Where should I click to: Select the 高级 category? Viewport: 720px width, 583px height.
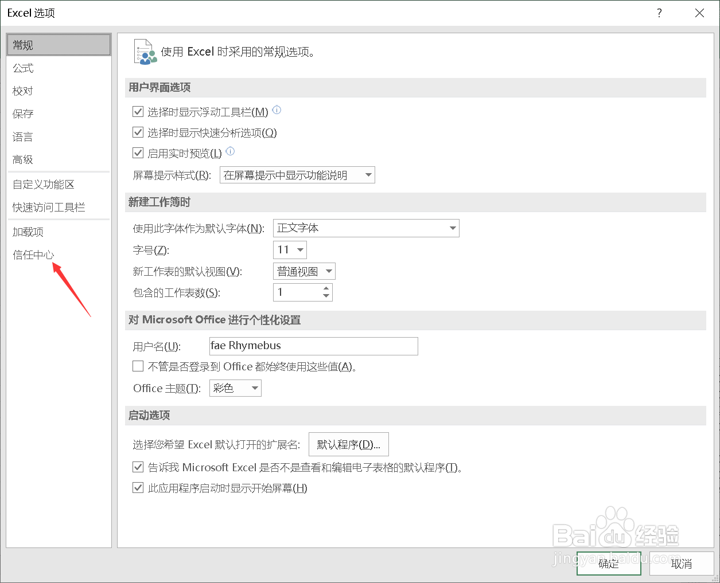59,159
